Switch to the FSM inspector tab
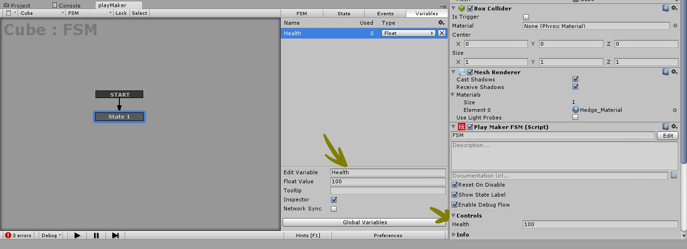687x249 pixels. coord(301,13)
